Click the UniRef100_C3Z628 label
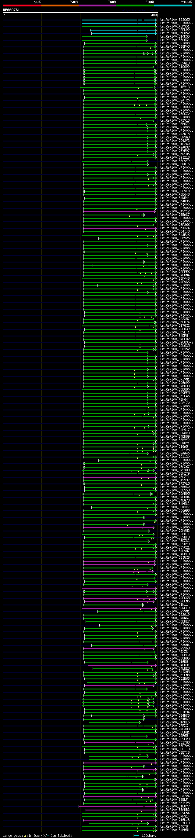 click(175, 97)
